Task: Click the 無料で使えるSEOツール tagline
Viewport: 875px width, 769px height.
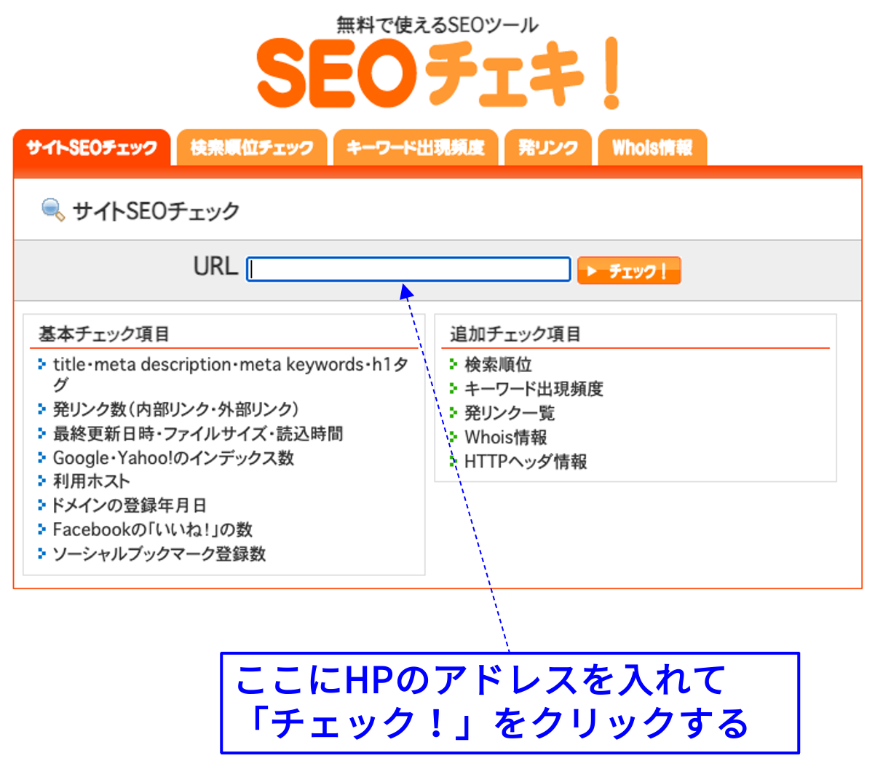Action: [437, 25]
